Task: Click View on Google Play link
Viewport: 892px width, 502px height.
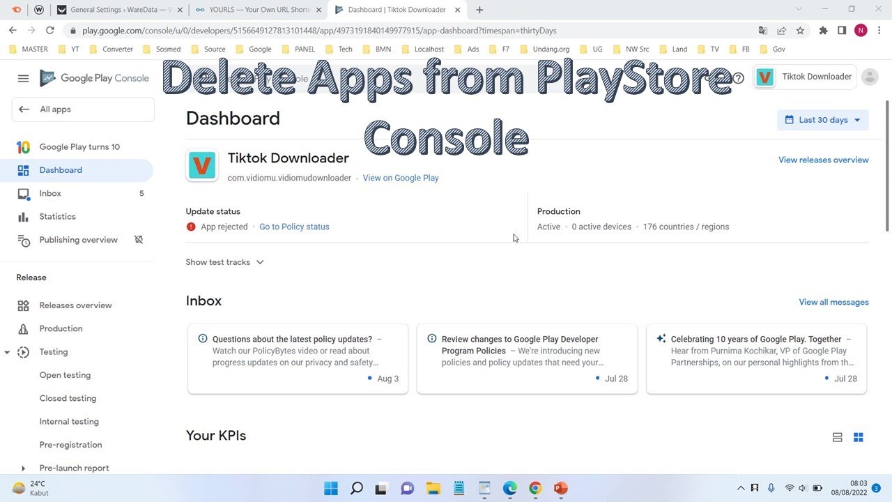Action: point(401,178)
